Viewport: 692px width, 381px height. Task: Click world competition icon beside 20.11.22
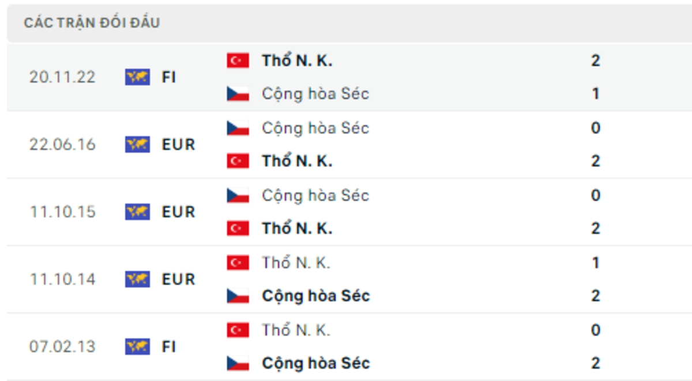137,77
